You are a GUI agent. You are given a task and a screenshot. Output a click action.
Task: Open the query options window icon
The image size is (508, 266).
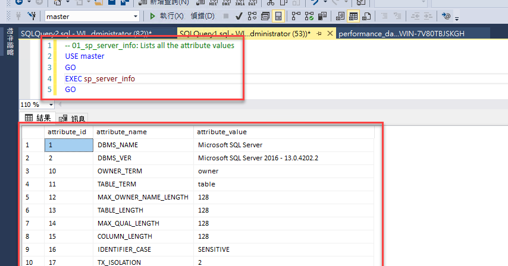coord(265,16)
